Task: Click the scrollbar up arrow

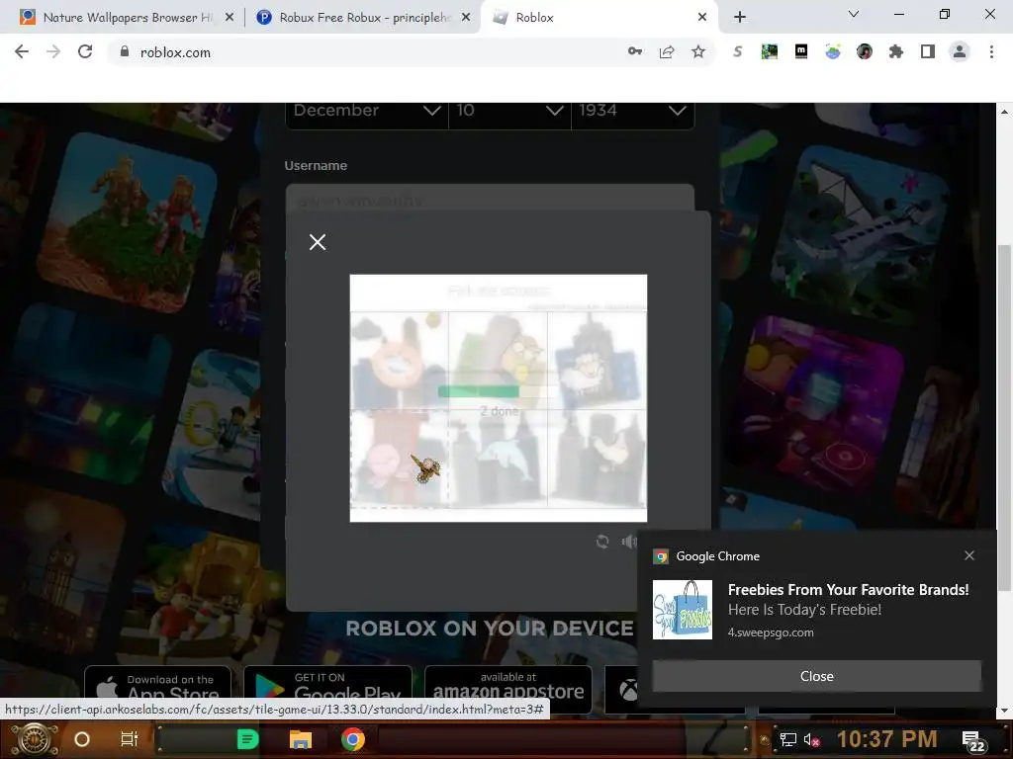Action: (x=1004, y=111)
